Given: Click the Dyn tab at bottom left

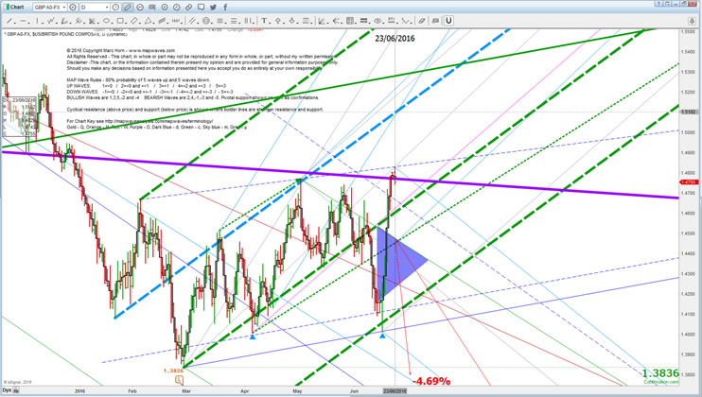Looking at the screenshot, I should (x=7, y=390).
